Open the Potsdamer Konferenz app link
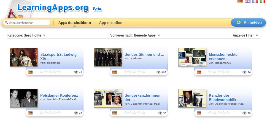 coord(59,95)
